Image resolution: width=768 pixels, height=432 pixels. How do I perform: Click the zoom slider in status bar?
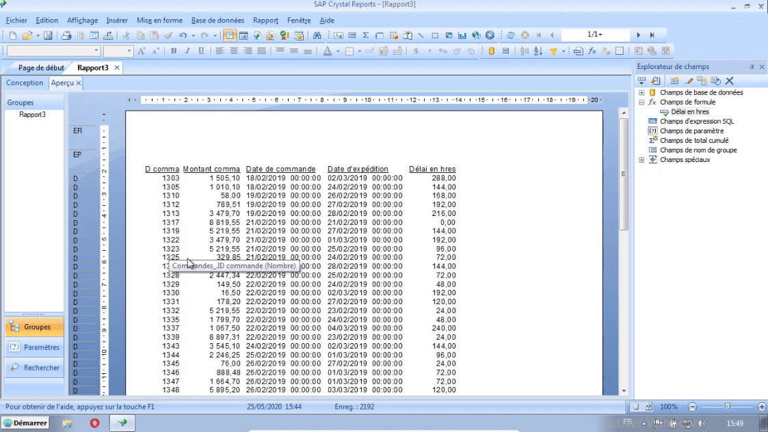point(726,407)
